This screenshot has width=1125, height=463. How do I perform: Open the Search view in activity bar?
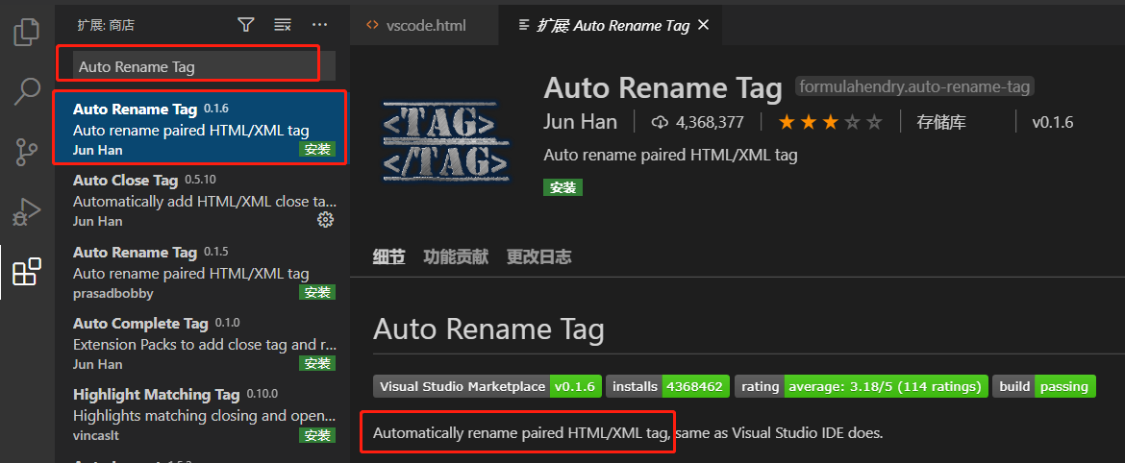point(27,92)
